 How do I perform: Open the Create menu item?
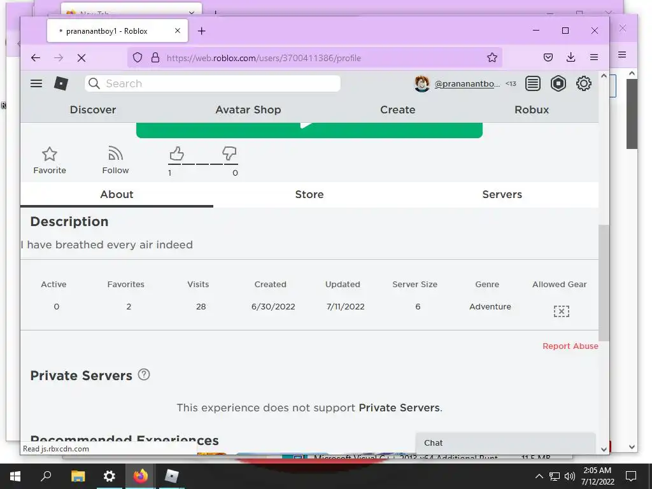pyautogui.click(x=397, y=110)
